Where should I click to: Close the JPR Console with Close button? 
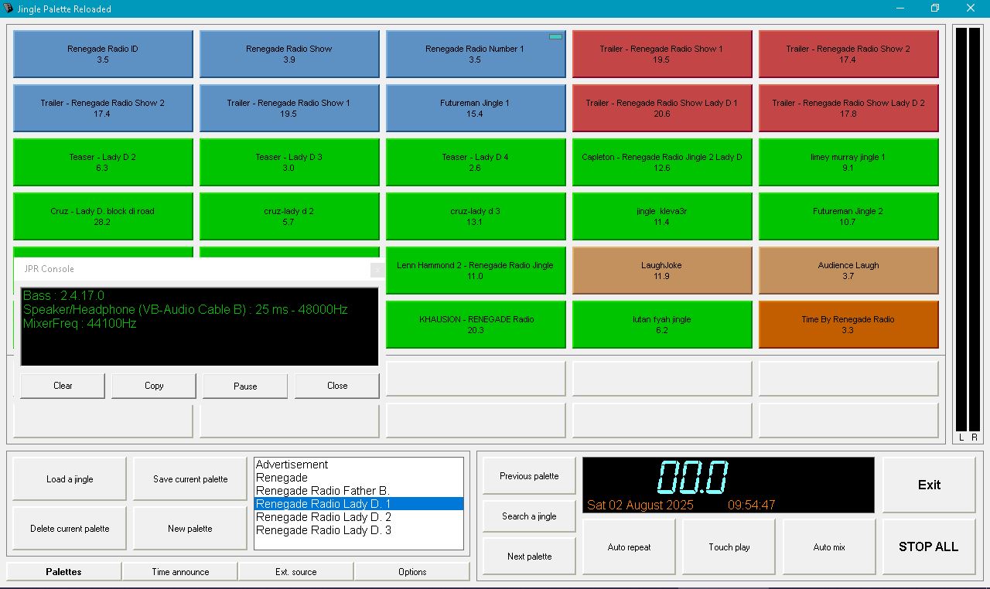click(x=337, y=386)
